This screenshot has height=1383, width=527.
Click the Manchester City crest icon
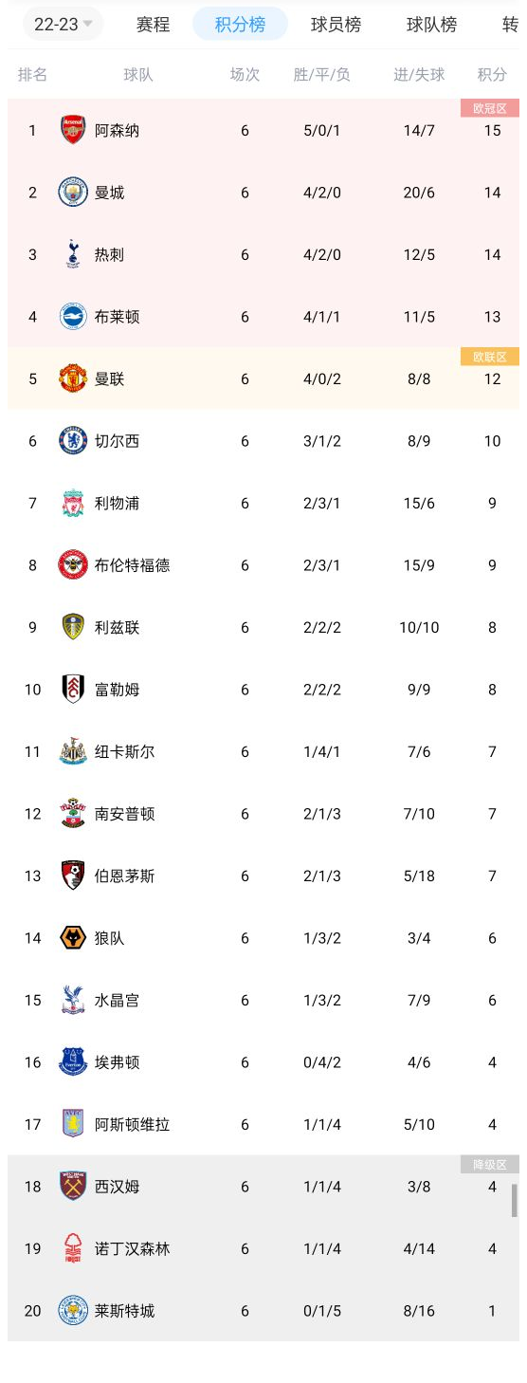point(73,193)
